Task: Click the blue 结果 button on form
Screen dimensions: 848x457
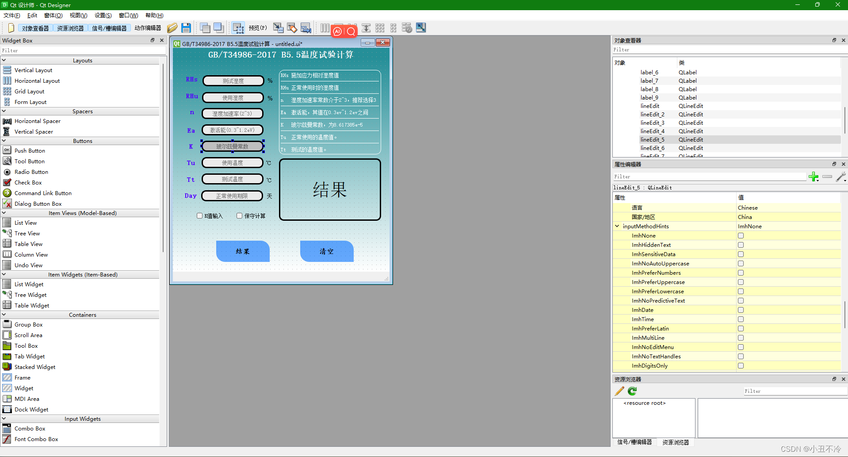Action: pos(243,251)
